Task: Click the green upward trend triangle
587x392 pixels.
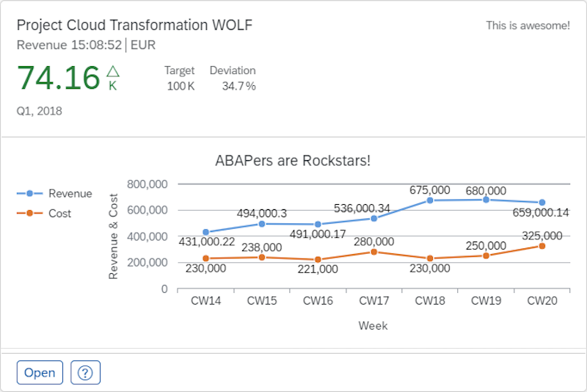Action: [112, 71]
